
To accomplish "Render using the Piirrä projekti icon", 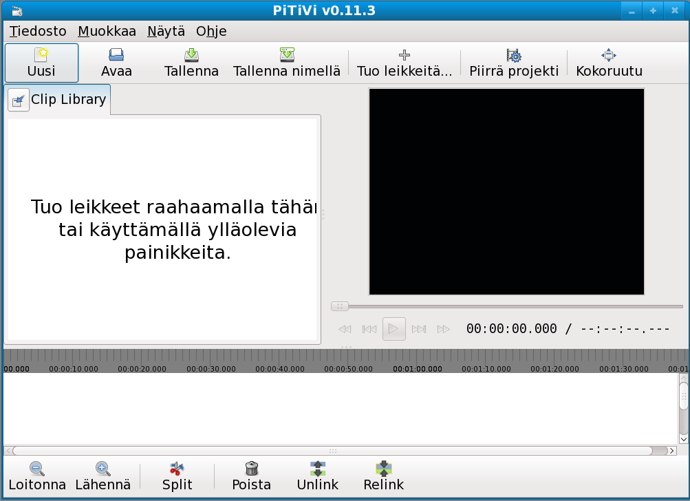I will [513, 56].
